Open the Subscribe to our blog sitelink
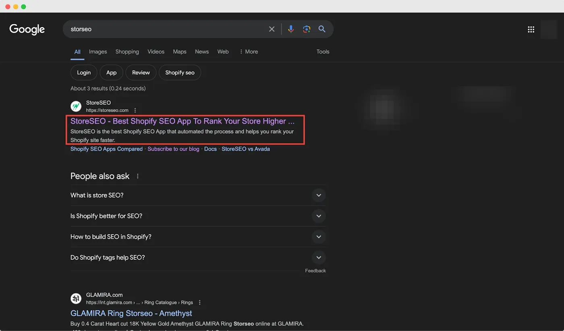 pyautogui.click(x=173, y=149)
